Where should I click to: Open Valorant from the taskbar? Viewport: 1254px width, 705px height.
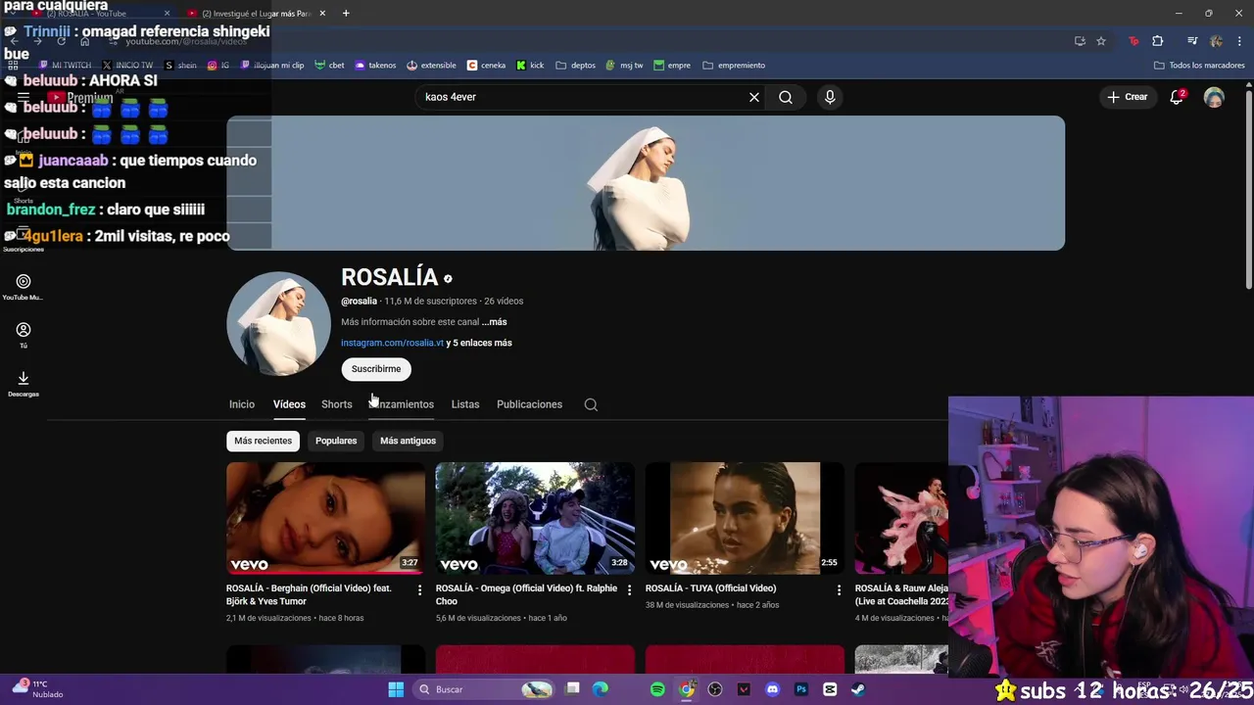[x=744, y=689]
